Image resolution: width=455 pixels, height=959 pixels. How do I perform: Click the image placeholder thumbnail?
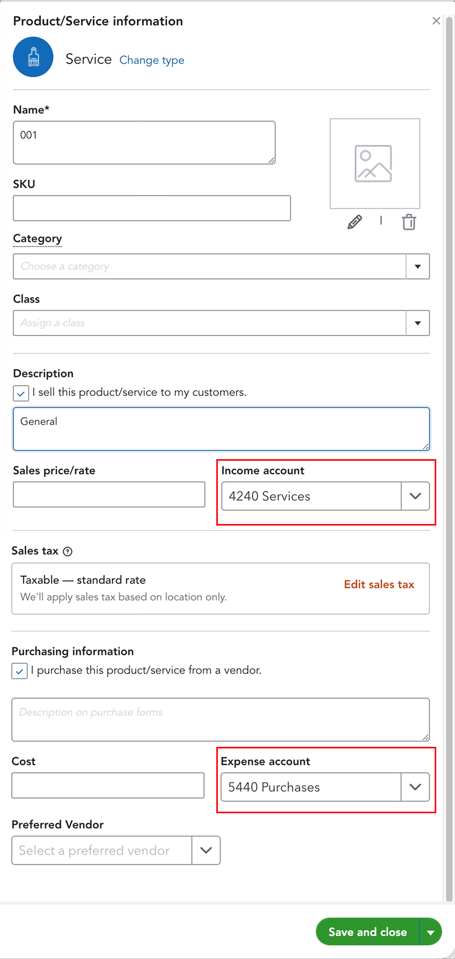[x=375, y=163]
